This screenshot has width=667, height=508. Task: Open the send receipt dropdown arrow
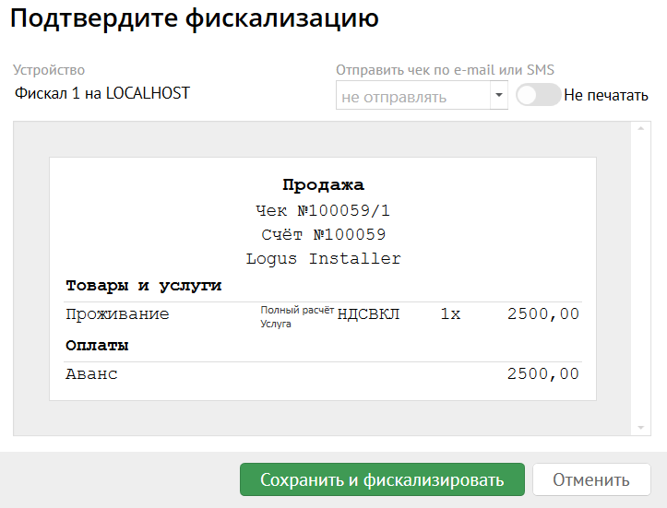coord(498,95)
